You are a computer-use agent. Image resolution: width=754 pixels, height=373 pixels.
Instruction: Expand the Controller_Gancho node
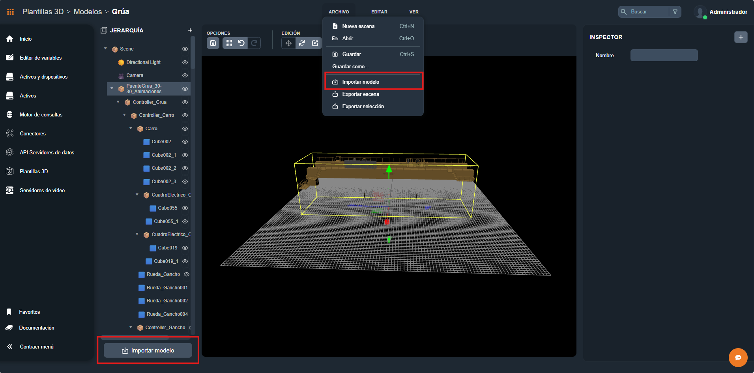pyautogui.click(x=131, y=327)
